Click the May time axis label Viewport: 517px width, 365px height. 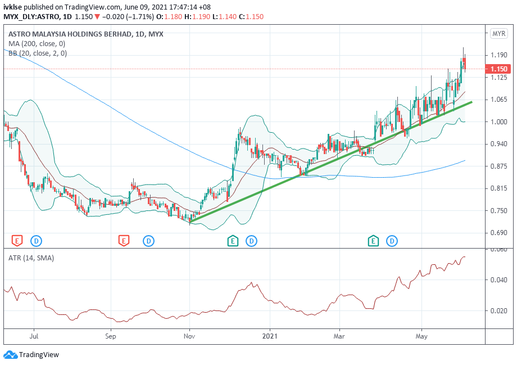click(421, 336)
